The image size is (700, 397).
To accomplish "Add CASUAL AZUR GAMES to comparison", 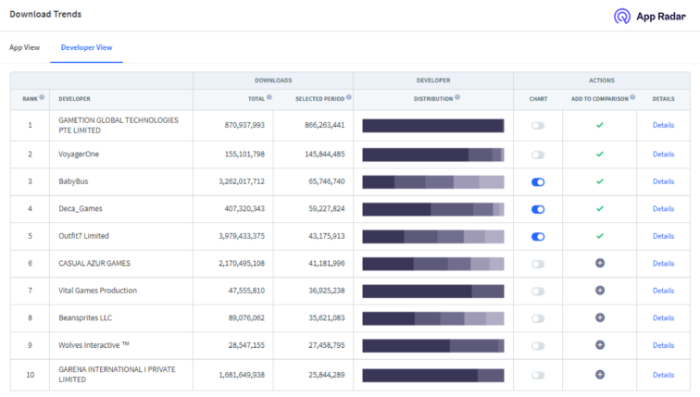I will click(x=600, y=263).
